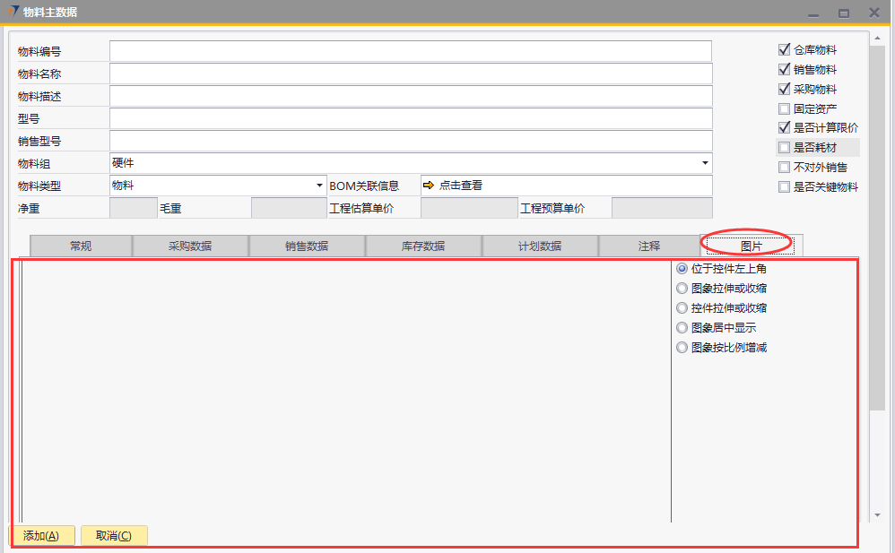The width and height of the screenshot is (895, 553).
Task: Click the yellow arrow icon beside 点击查看
Action: 429,186
